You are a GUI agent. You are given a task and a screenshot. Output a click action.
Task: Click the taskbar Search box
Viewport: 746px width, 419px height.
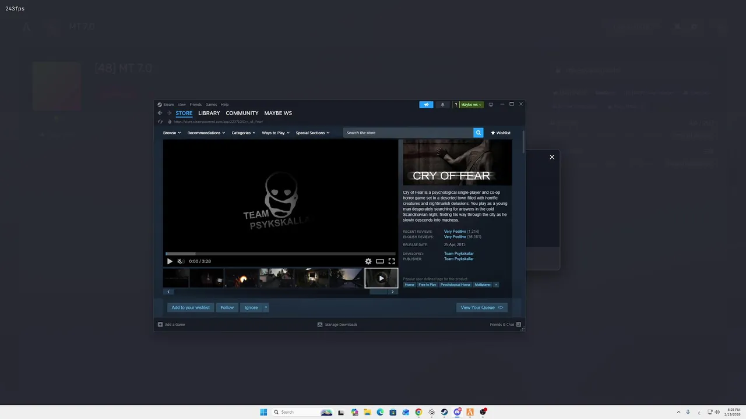[302, 412]
